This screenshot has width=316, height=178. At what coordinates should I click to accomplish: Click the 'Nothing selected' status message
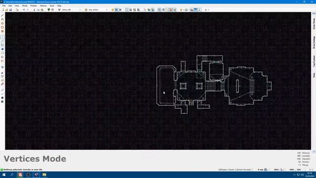[23, 170]
